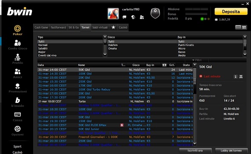
Task: Click down arrow of Tipo list
Action: pyautogui.click(x=105, y=55)
